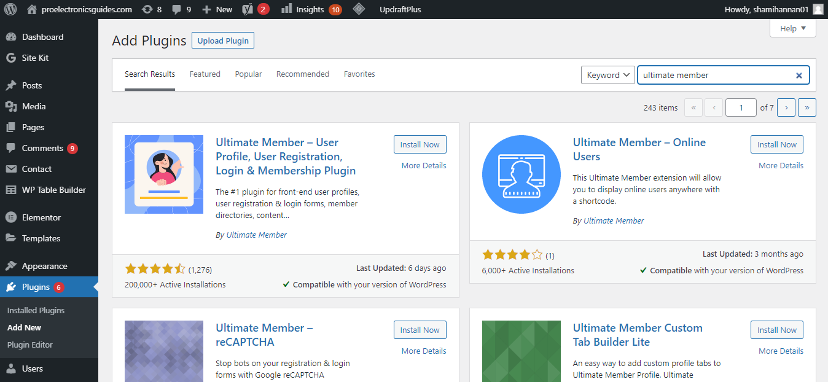Click the Elementor sidebar icon
This screenshot has width=828, height=382.
(x=12, y=217)
